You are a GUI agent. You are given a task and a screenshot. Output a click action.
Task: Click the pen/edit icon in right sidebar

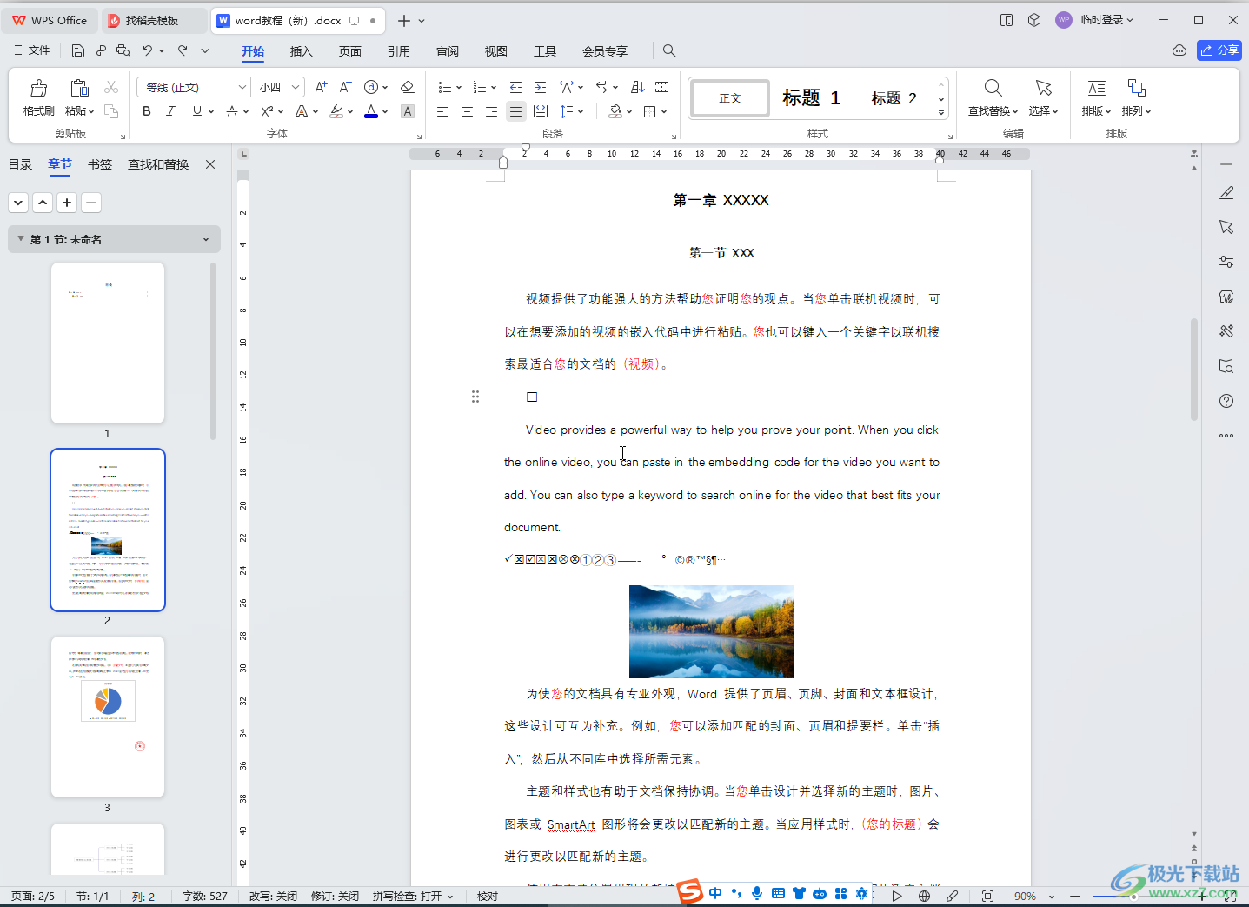tap(1226, 192)
